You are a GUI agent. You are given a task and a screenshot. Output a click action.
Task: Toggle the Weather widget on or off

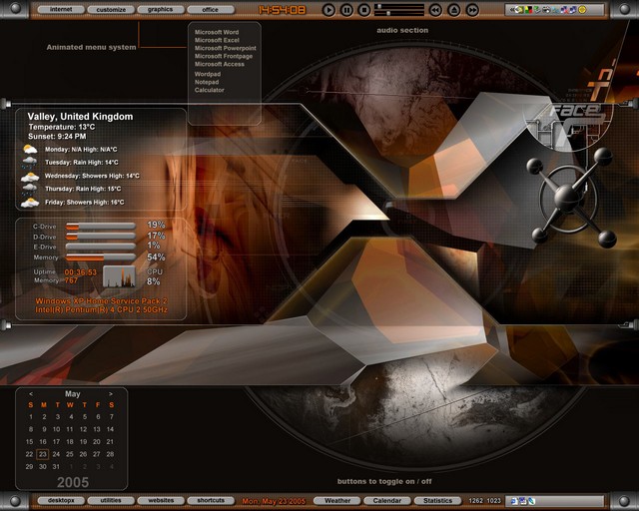click(337, 501)
